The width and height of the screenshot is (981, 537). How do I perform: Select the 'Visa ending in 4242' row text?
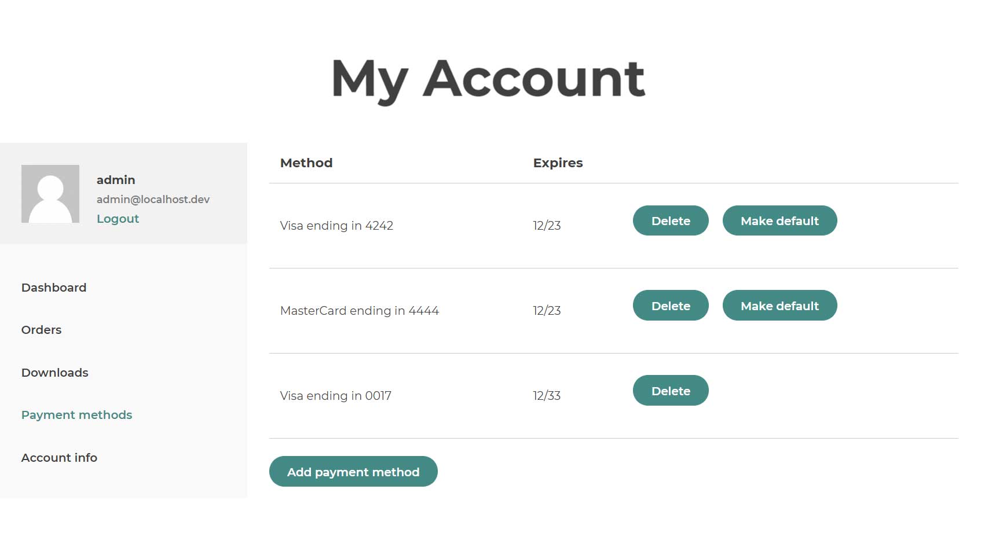tap(336, 226)
